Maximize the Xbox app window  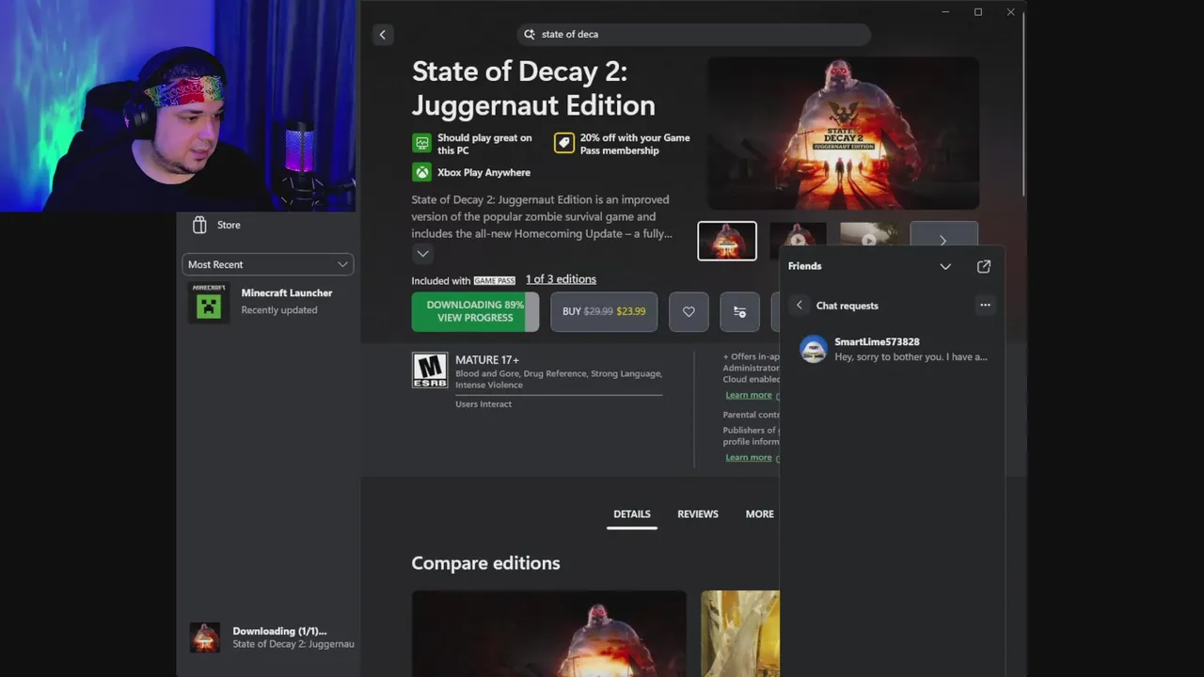point(978,12)
